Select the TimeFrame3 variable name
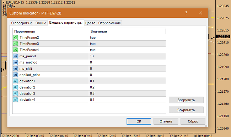This screenshot has height=137, width=231. click(29, 44)
